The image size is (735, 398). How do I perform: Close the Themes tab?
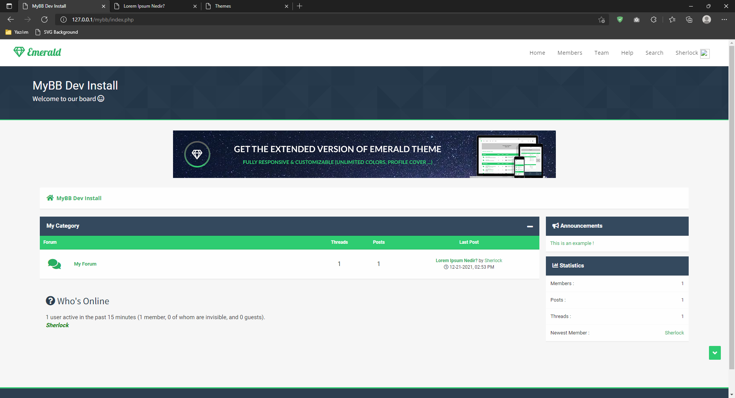[286, 6]
